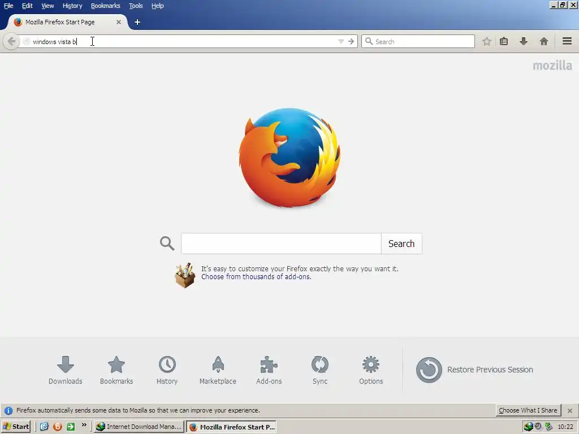Show bookmarks list icon in toolbar
Screen dimensions: 579x434
click(x=504, y=41)
